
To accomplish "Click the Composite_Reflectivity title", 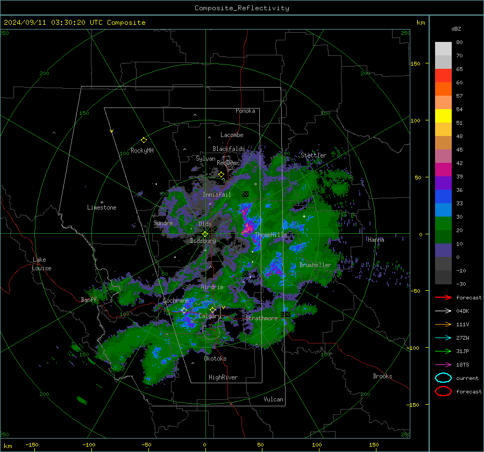I will [x=241, y=8].
